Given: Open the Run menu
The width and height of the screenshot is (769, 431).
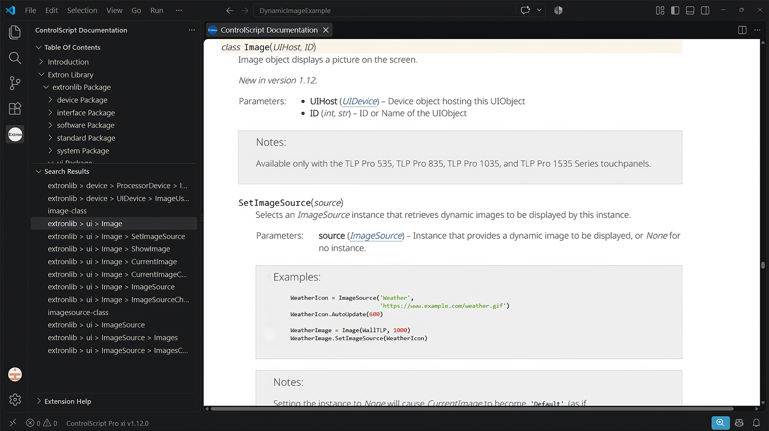Looking at the screenshot, I should tap(157, 10).
